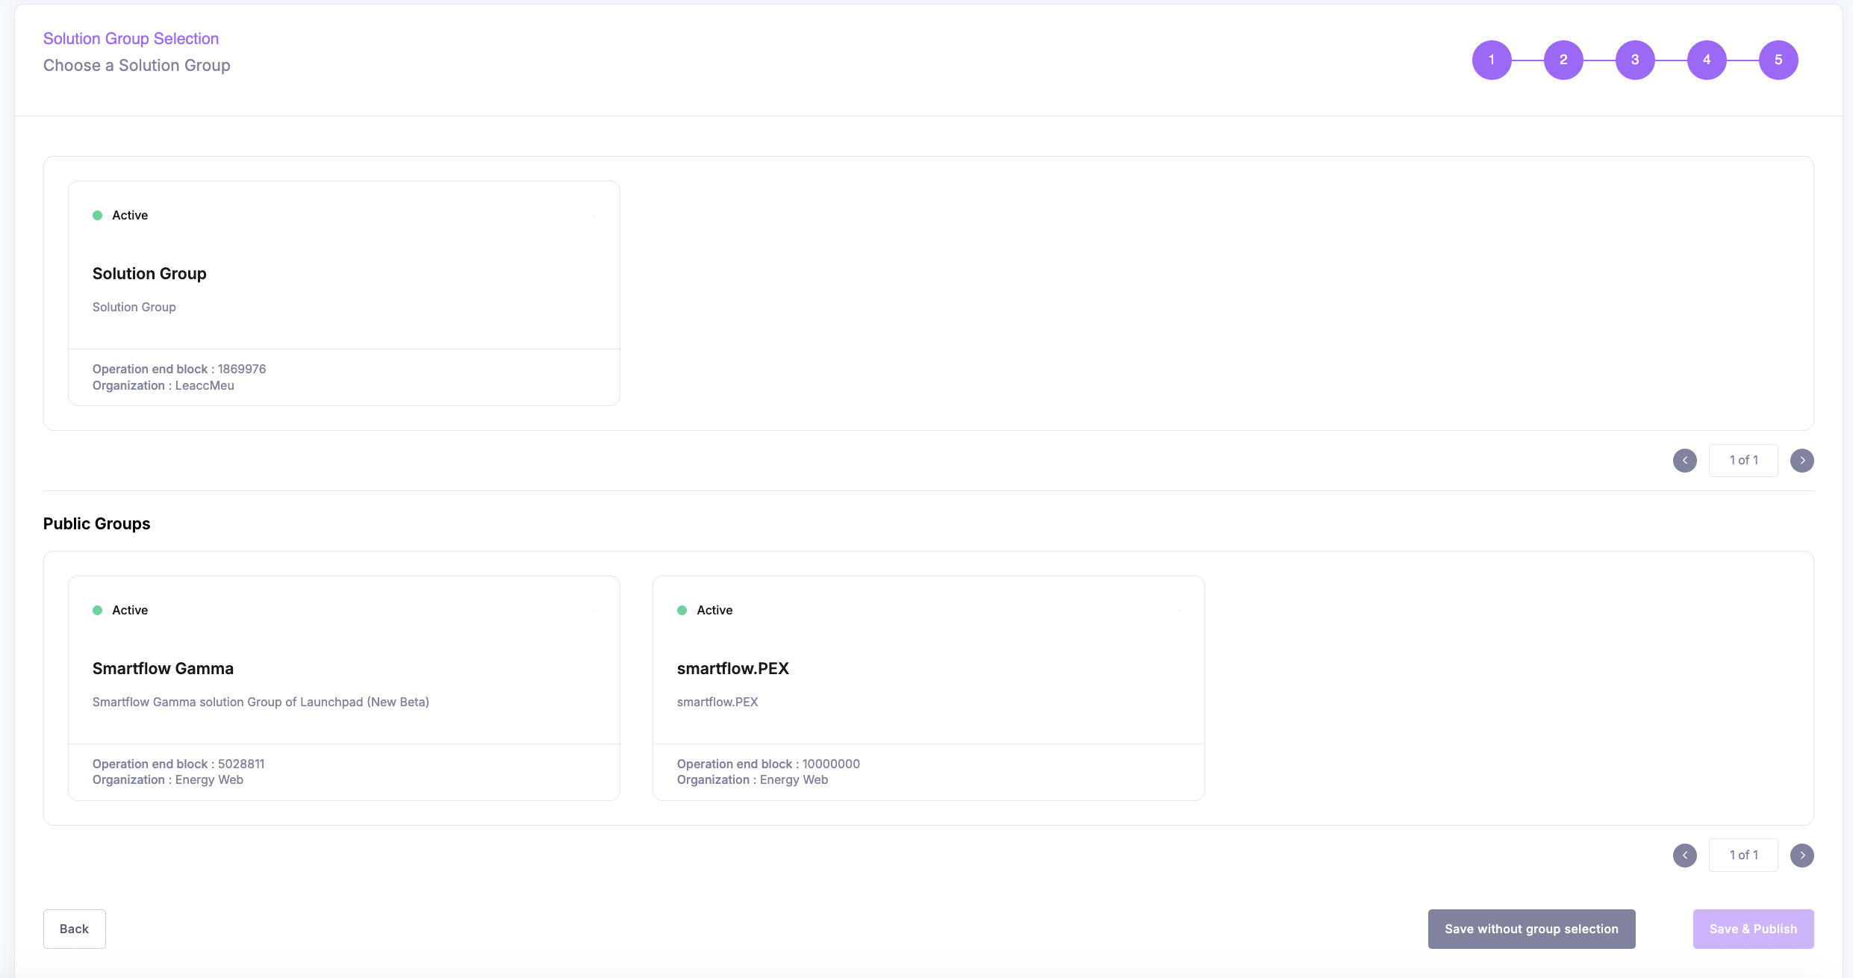
Task: Click Public Groups page indicator field
Action: point(1743,856)
